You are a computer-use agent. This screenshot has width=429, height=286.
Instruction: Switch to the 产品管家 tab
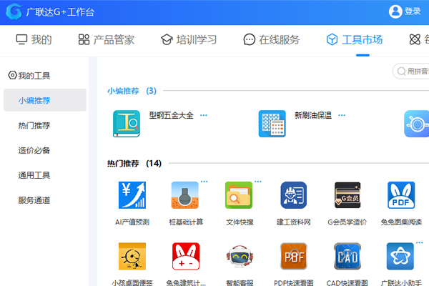[x=107, y=40]
